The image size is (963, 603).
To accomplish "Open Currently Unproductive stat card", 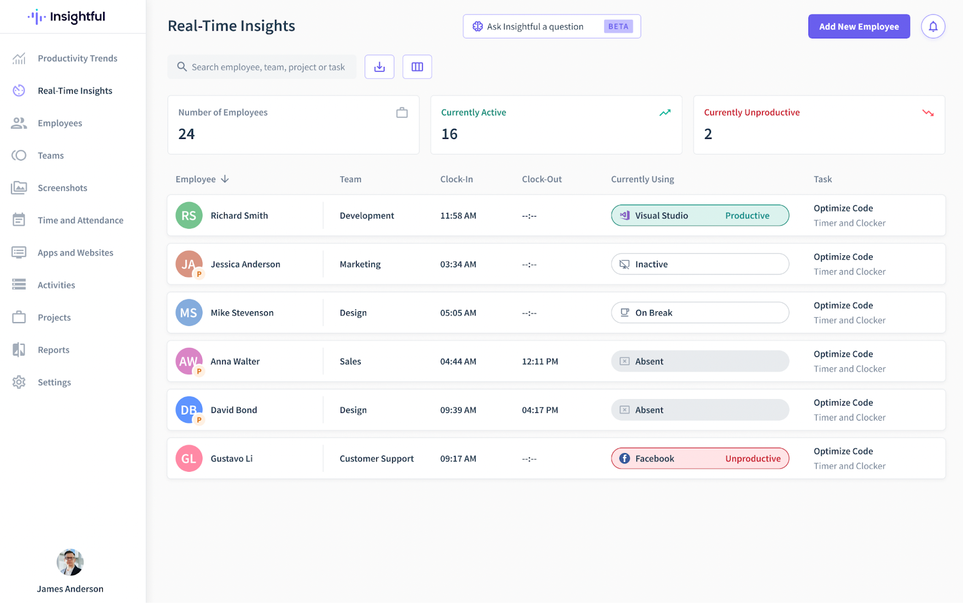I will tap(819, 125).
